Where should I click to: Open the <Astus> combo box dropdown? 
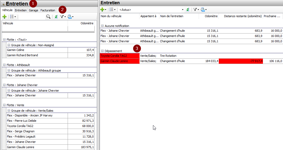pyautogui.click(x=183, y=10)
